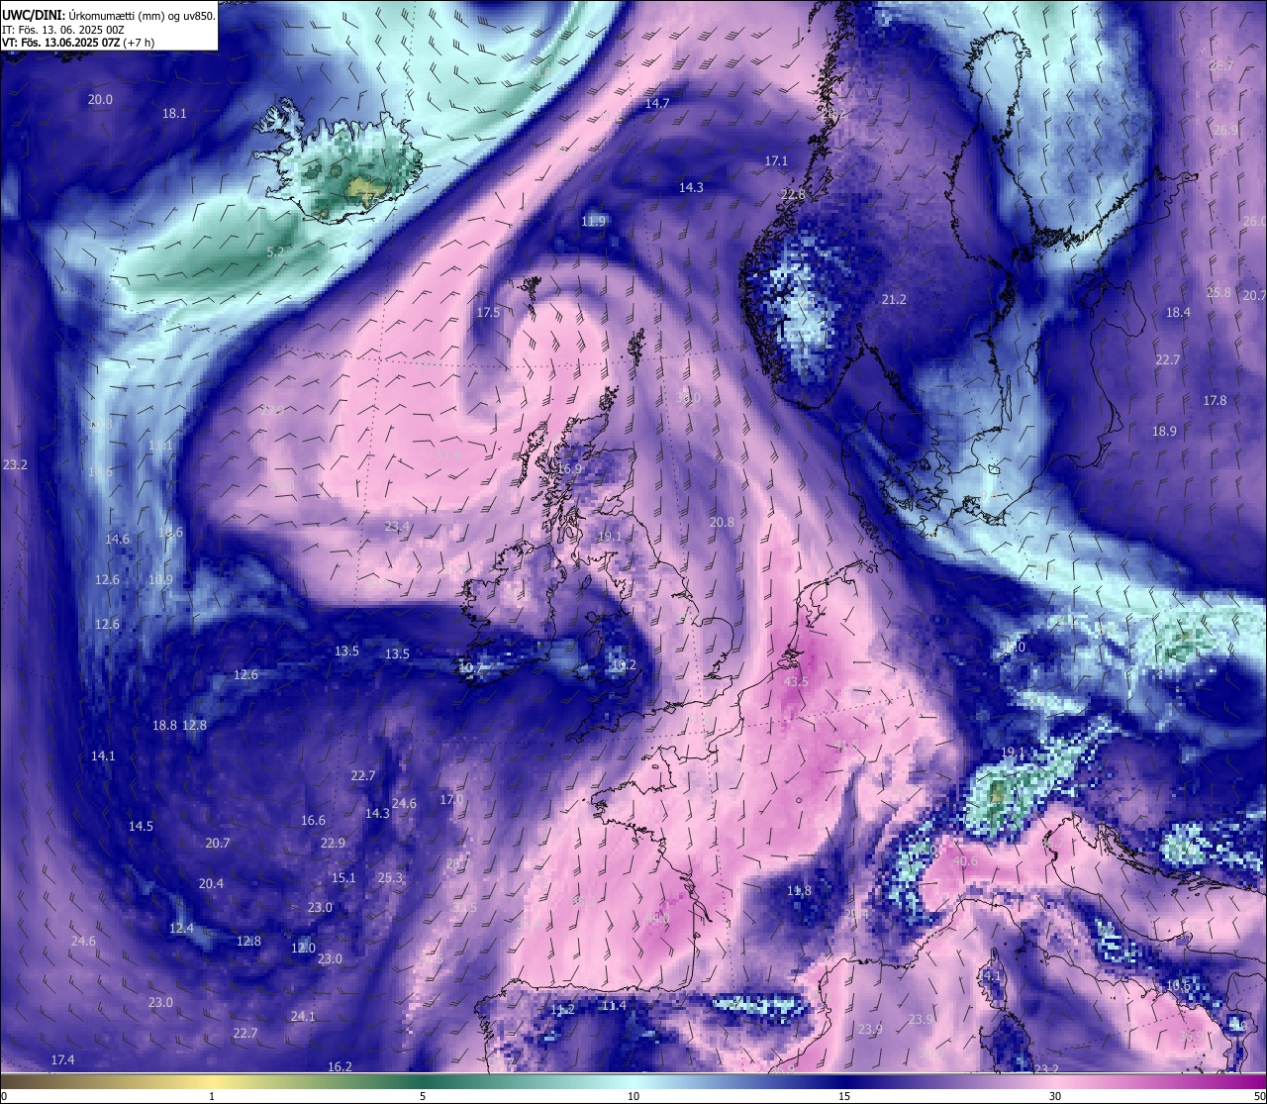The width and height of the screenshot is (1267, 1104).
Task: Select the 25.3 map value
Action: click(x=391, y=878)
